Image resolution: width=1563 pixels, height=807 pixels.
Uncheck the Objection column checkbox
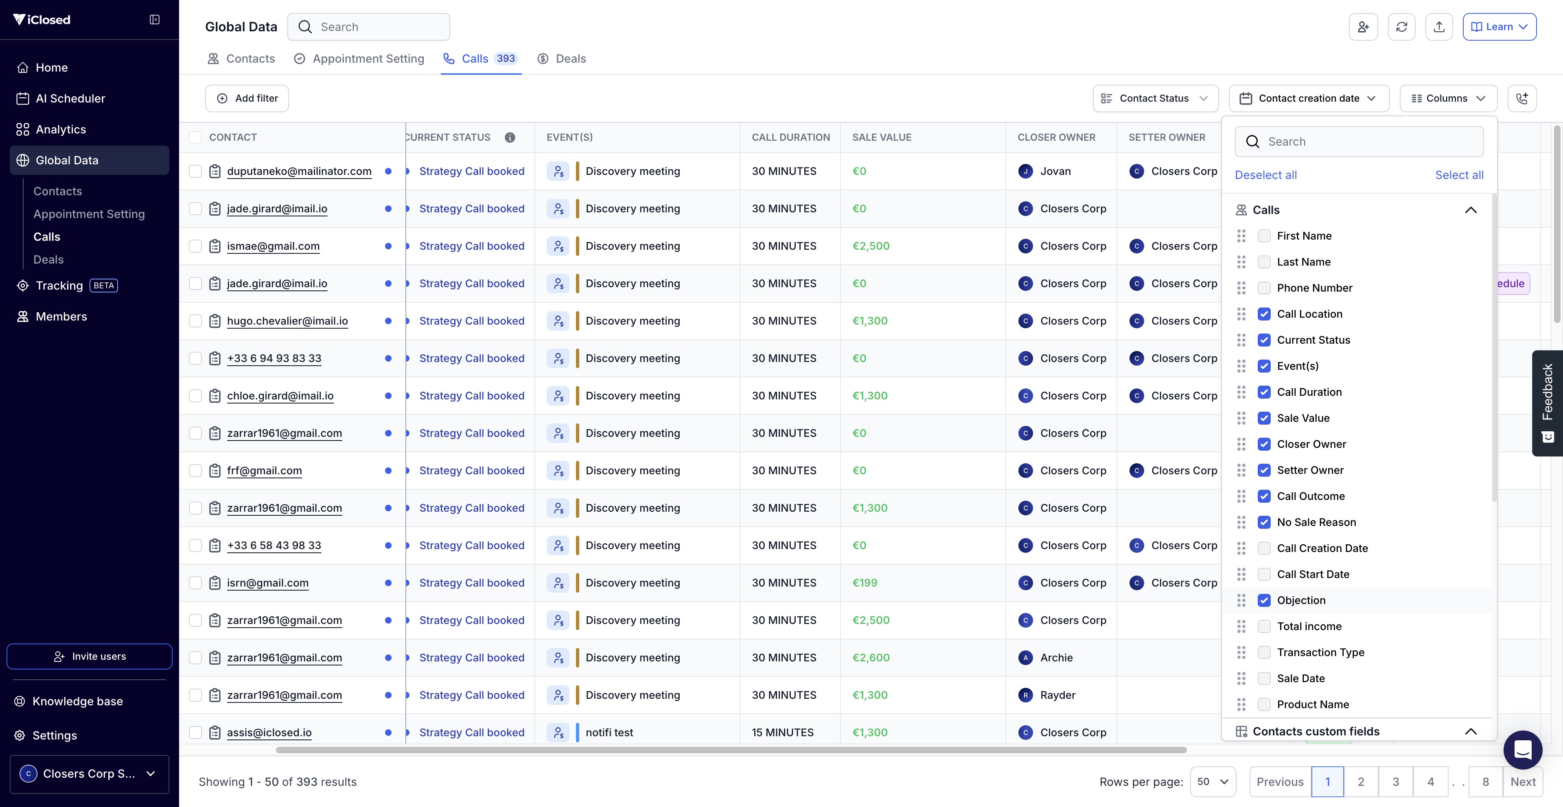point(1264,600)
